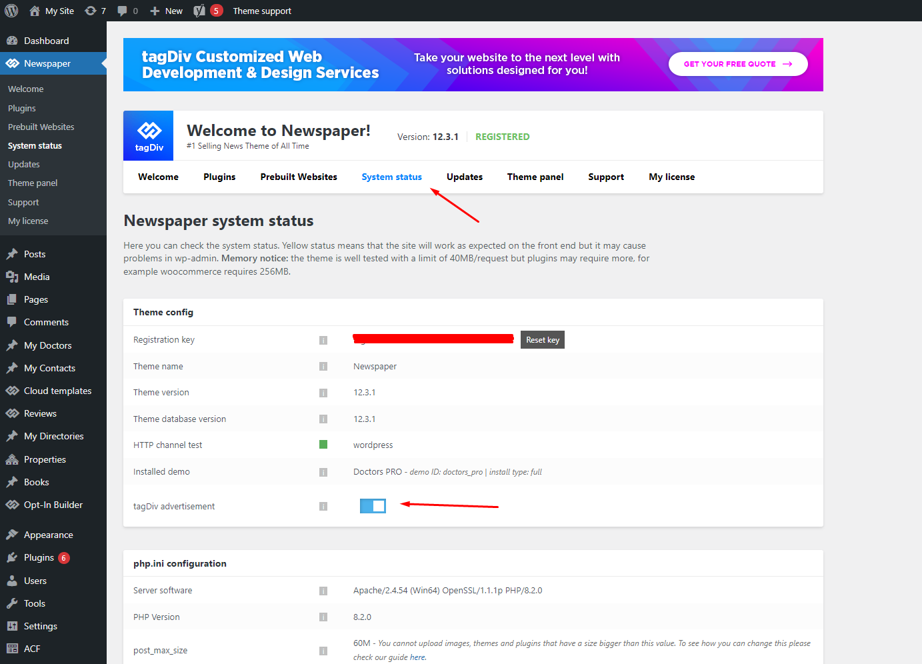922x664 pixels.
Task: Open Newspaper menu in the sidebar
Action: click(x=53, y=63)
